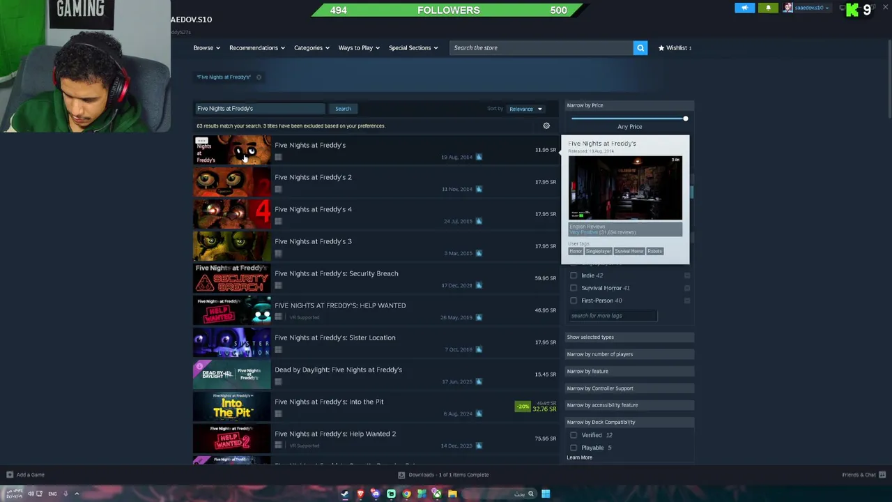Click the profile avatar next to saaedov.s10
The width and height of the screenshot is (892, 502).
click(x=788, y=8)
